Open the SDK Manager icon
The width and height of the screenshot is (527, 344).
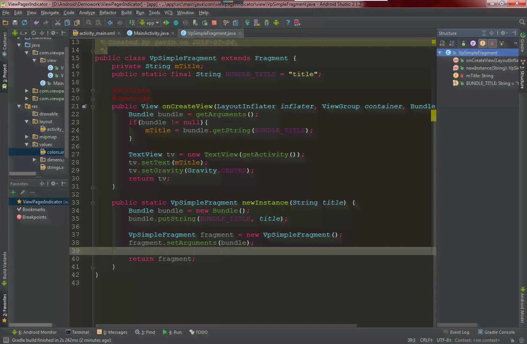267,23
